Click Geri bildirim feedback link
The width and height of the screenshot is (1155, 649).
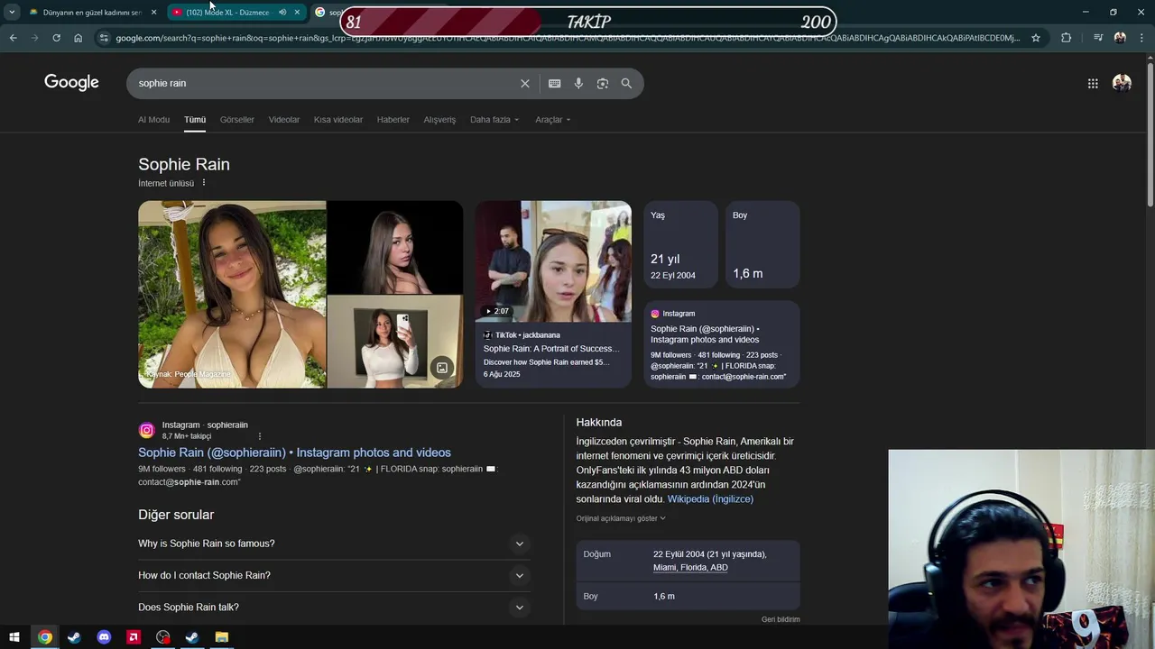(781, 619)
